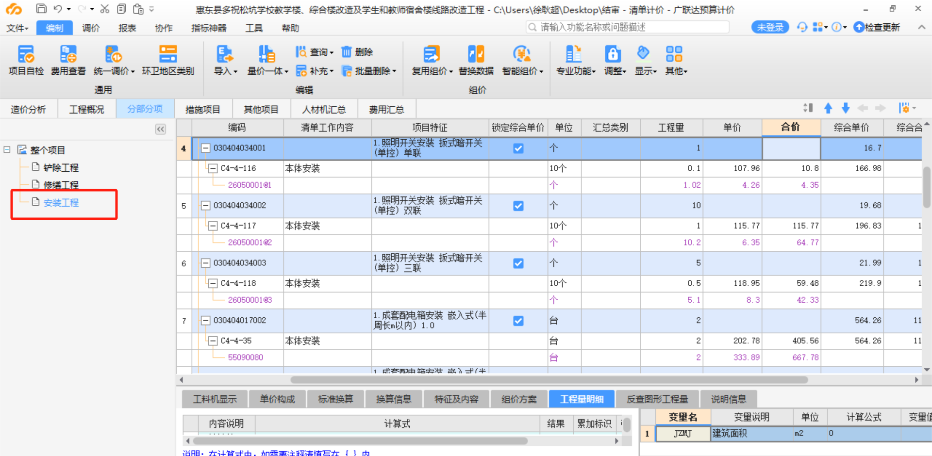Switch to the 人材机汇总 tab
This screenshot has width=932, height=456.
tap(324, 109)
